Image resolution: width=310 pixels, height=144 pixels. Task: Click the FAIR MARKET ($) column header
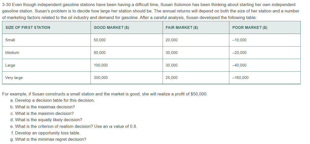click(182, 28)
